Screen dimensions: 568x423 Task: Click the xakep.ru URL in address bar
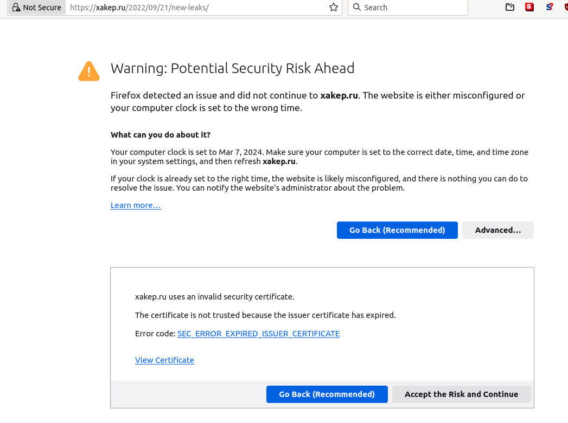point(139,8)
